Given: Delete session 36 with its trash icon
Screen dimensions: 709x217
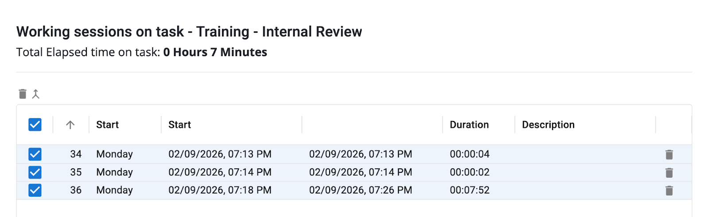Looking at the screenshot, I should [669, 190].
